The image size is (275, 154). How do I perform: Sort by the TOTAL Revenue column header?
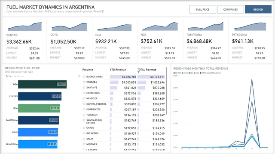click(147, 70)
